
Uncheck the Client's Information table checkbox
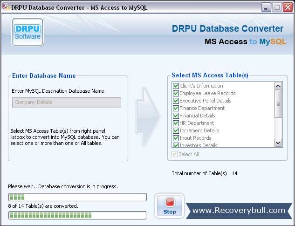click(x=176, y=86)
